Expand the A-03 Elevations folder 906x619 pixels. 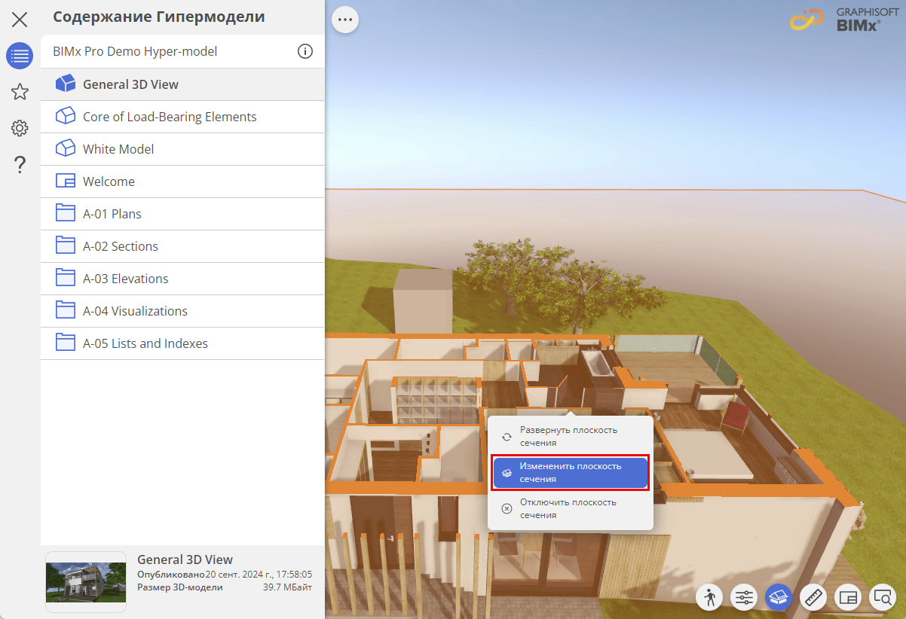click(182, 279)
